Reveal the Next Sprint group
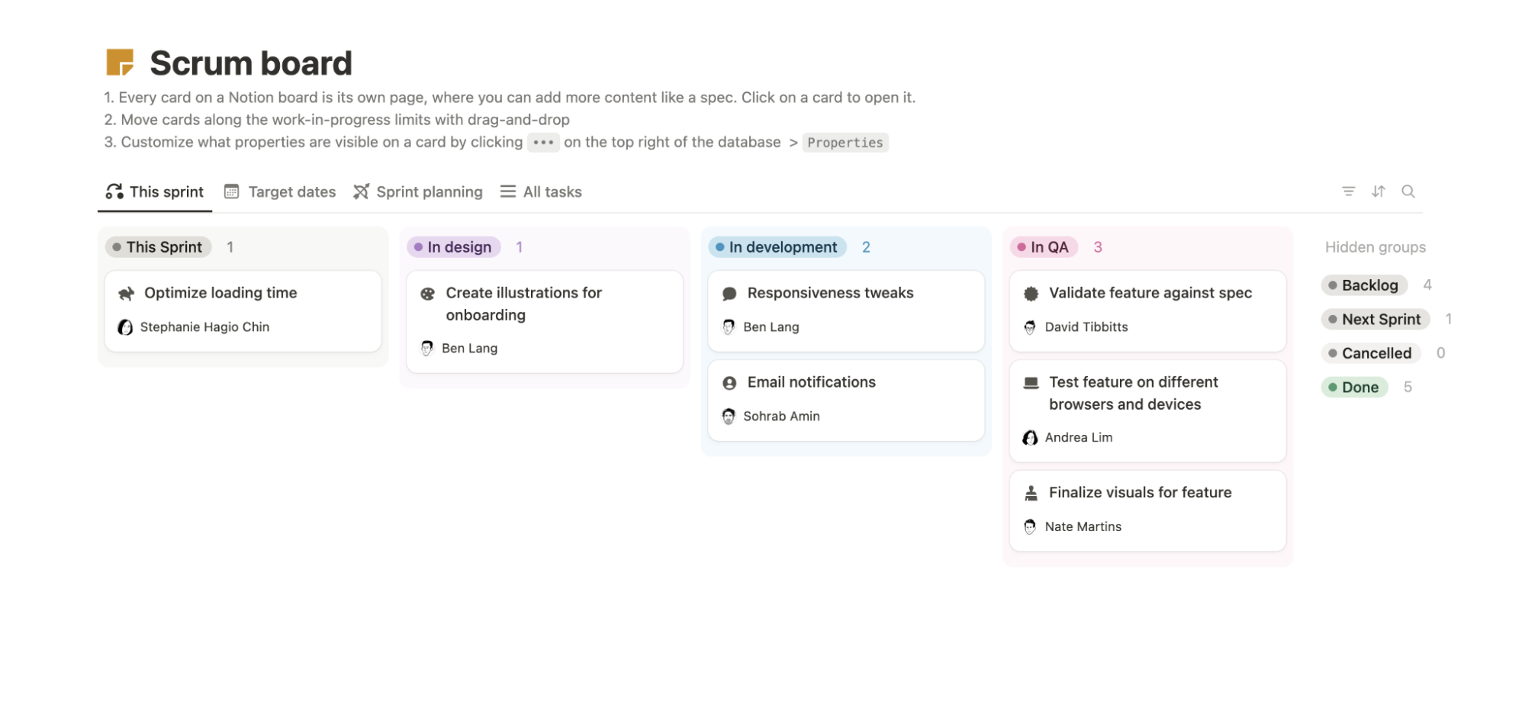 (x=1374, y=319)
